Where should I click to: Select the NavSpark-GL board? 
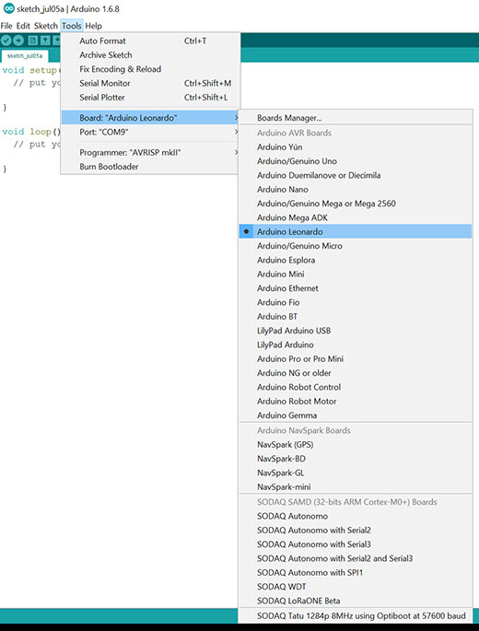coord(356,473)
